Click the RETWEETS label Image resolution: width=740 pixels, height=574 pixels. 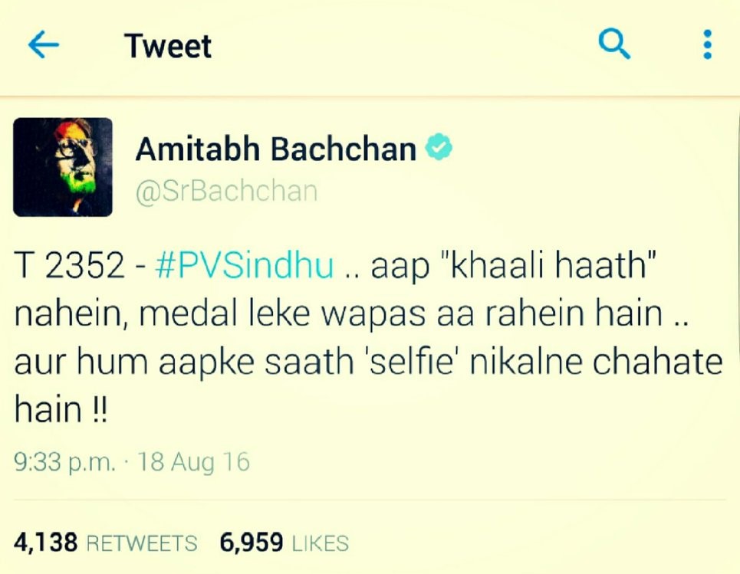[142, 543]
